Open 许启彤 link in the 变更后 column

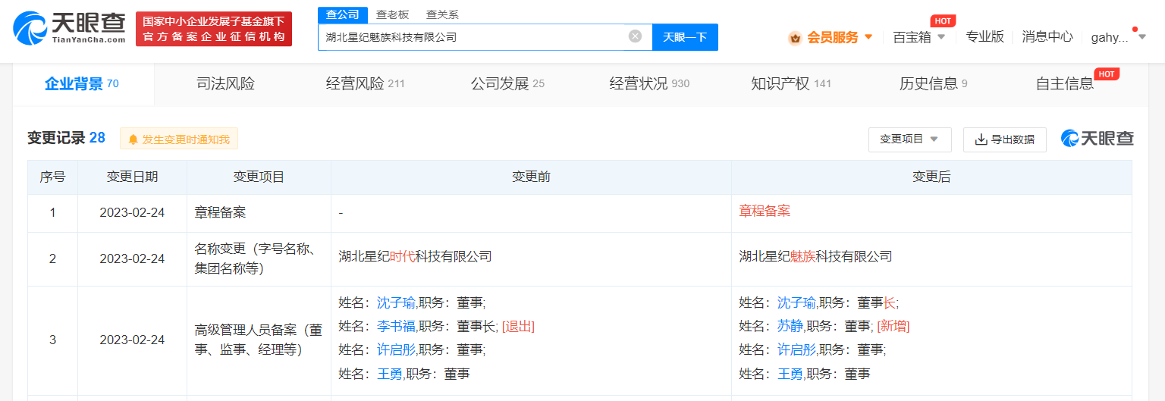pos(796,349)
